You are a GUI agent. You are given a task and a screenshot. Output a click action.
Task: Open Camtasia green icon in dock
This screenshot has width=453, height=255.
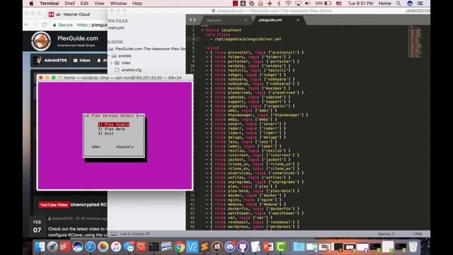(280, 246)
